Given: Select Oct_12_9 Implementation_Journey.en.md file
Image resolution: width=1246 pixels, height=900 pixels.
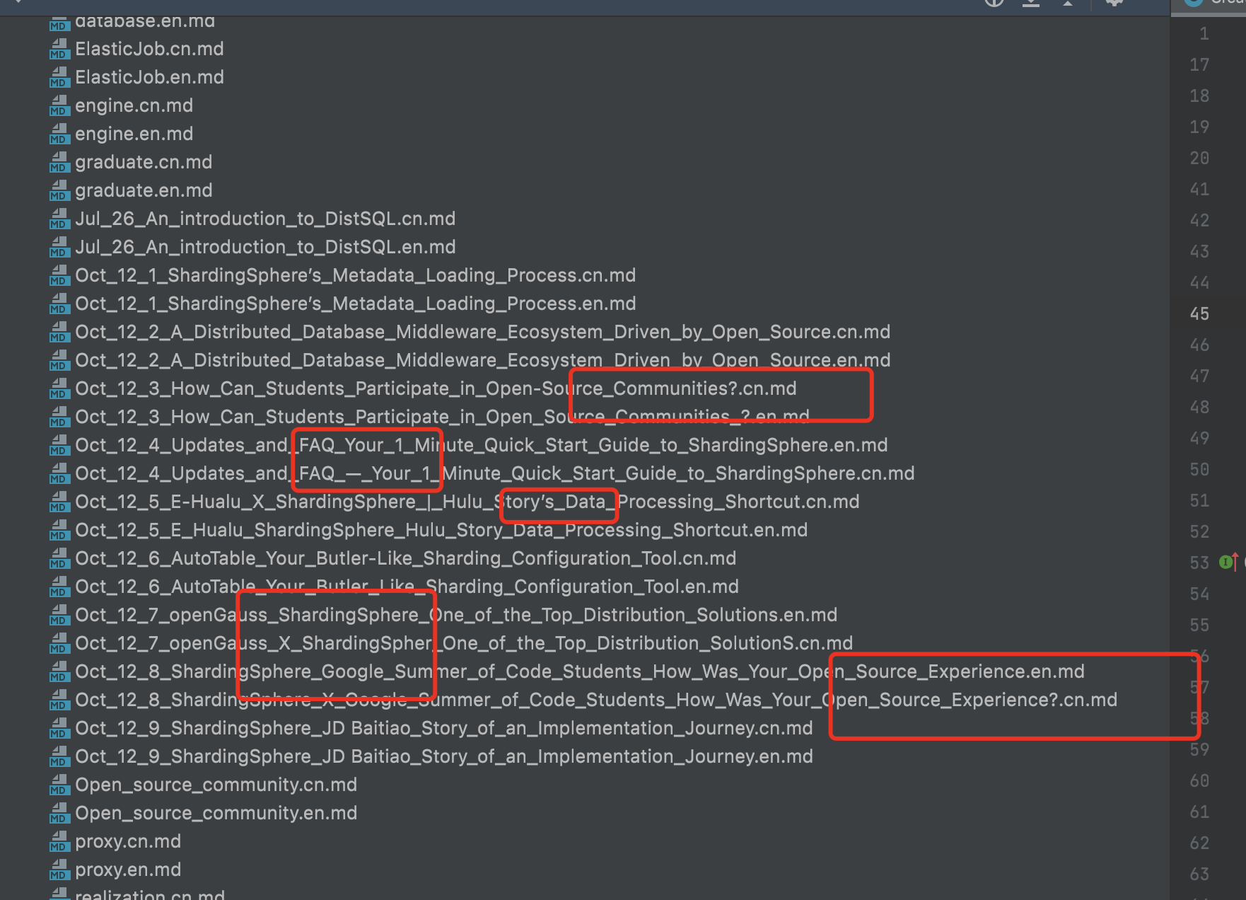Looking at the screenshot, I should coord(444,756).
